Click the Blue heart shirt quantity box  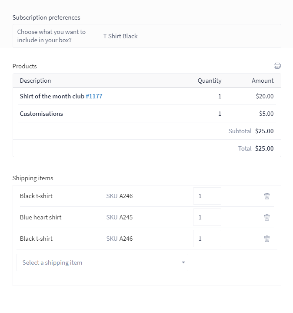coord(207,217)
